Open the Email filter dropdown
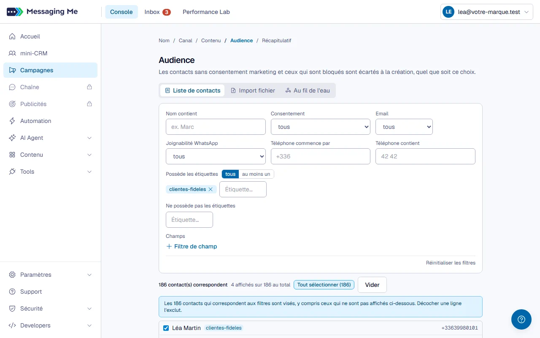540x338 pixels. pyautogui.click(x=404, y=127)
